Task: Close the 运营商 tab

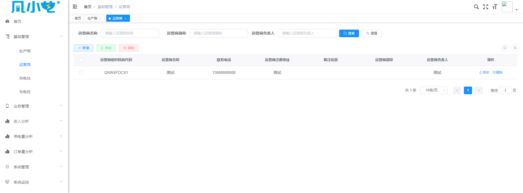Action: pos(125,18)
